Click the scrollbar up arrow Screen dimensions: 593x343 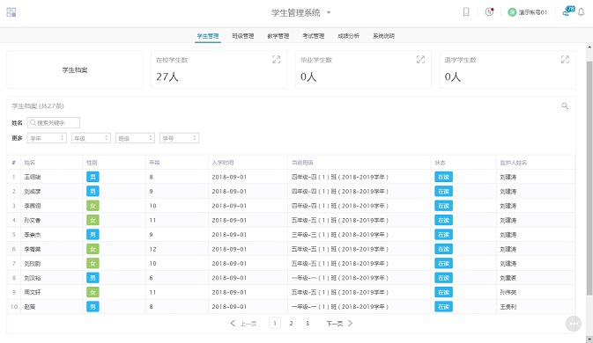tap(589, 47)
